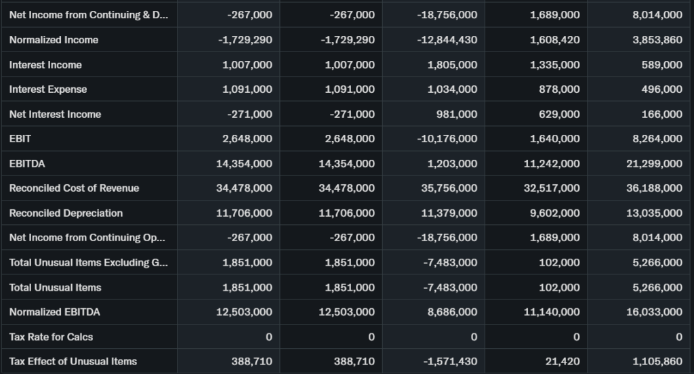Image resolution: width=694 pixels, height=374 pixels.
Task: Click the Interest Income value 1,805,000
Action: pos(452,65)
